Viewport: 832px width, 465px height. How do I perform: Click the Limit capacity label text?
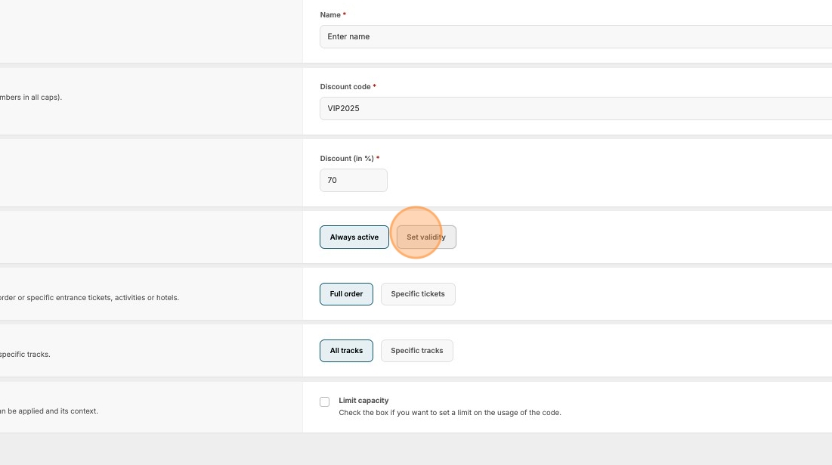[x=363, y=400]
